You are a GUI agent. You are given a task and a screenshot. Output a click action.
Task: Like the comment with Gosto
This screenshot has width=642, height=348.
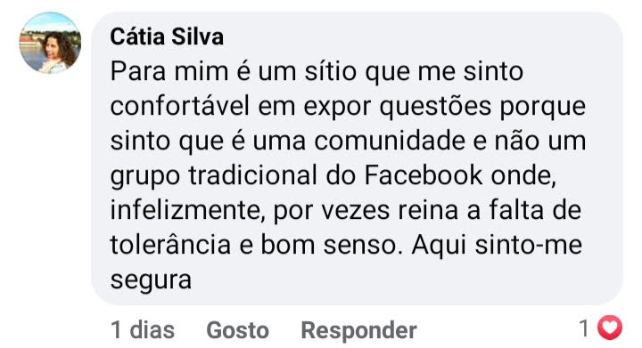237,329
